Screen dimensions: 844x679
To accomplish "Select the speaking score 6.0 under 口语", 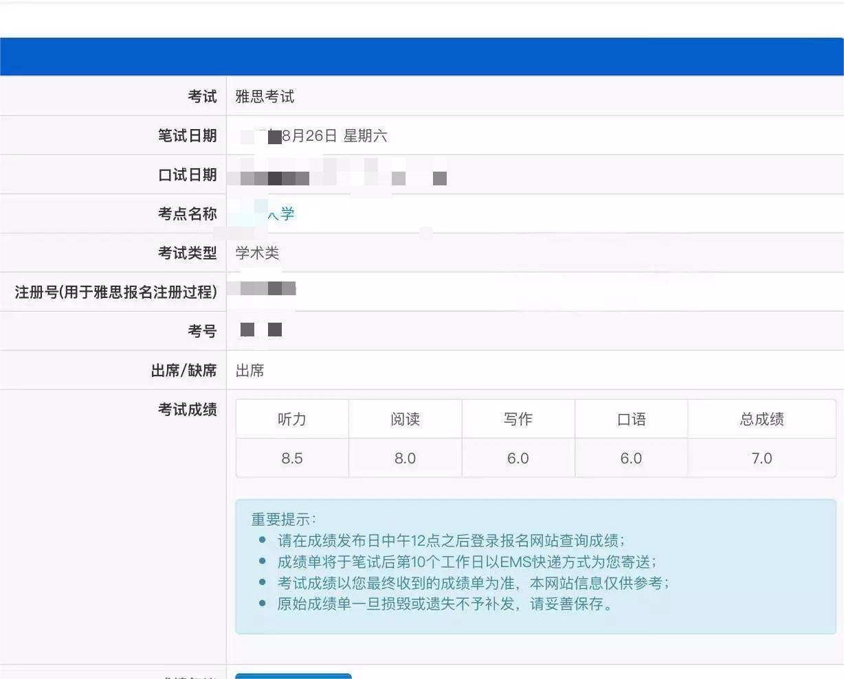I will click(x=631, y=458).
